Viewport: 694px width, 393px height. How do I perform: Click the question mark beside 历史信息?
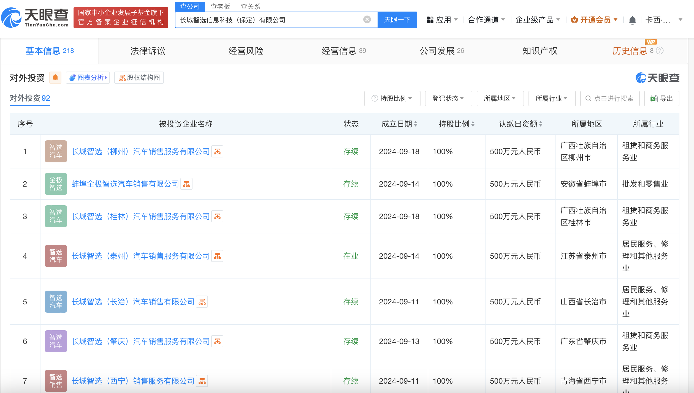[x=661, y=51]
